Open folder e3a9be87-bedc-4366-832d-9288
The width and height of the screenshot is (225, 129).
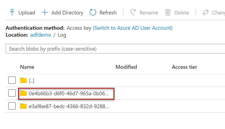(69, 106)
